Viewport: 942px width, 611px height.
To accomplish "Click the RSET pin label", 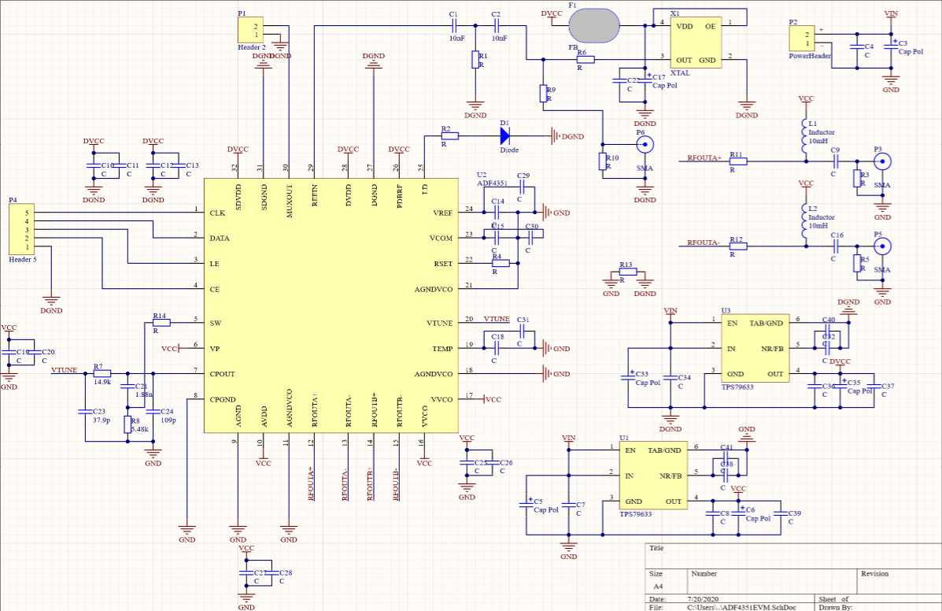I will coord(443,263).
